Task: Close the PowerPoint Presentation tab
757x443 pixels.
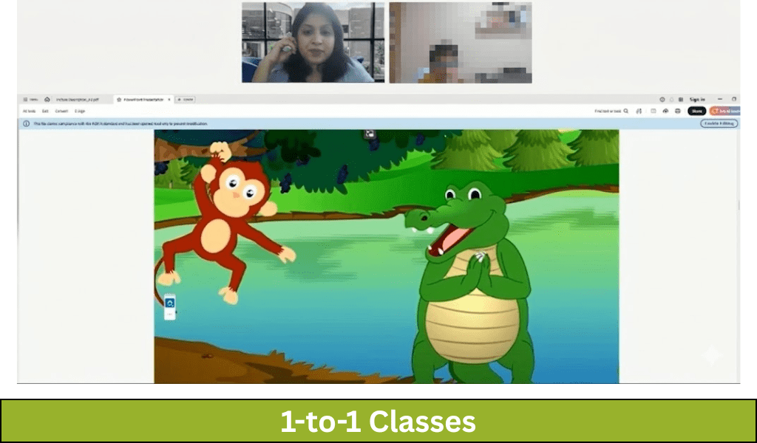Action: click(169, 99)
